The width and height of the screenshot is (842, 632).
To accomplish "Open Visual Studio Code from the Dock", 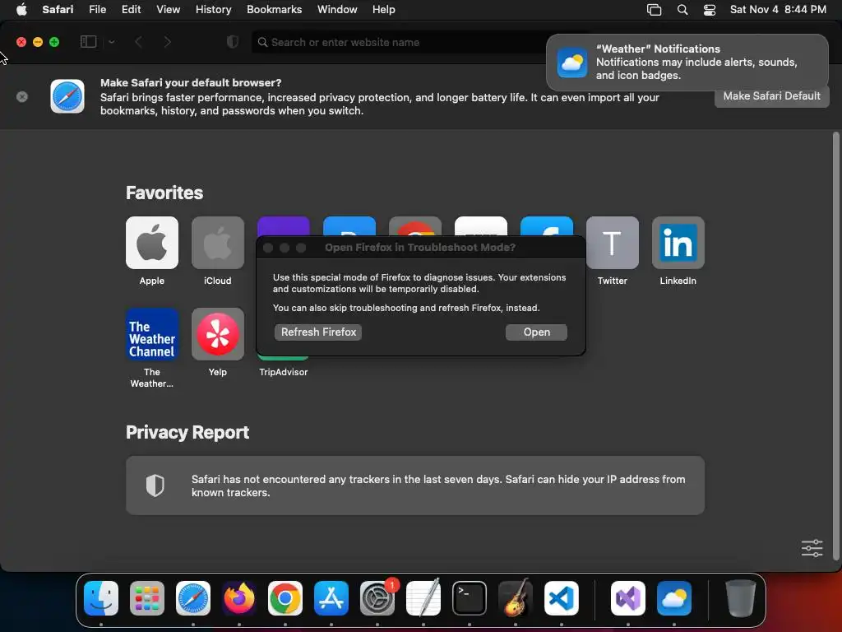I will click(x=561, y=598).
